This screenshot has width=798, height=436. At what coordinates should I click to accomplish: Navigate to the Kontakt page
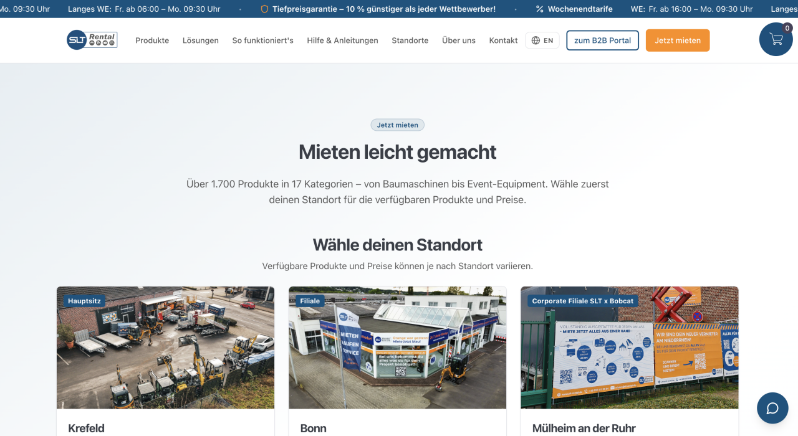pyautogui.click(x=503, y=40)
